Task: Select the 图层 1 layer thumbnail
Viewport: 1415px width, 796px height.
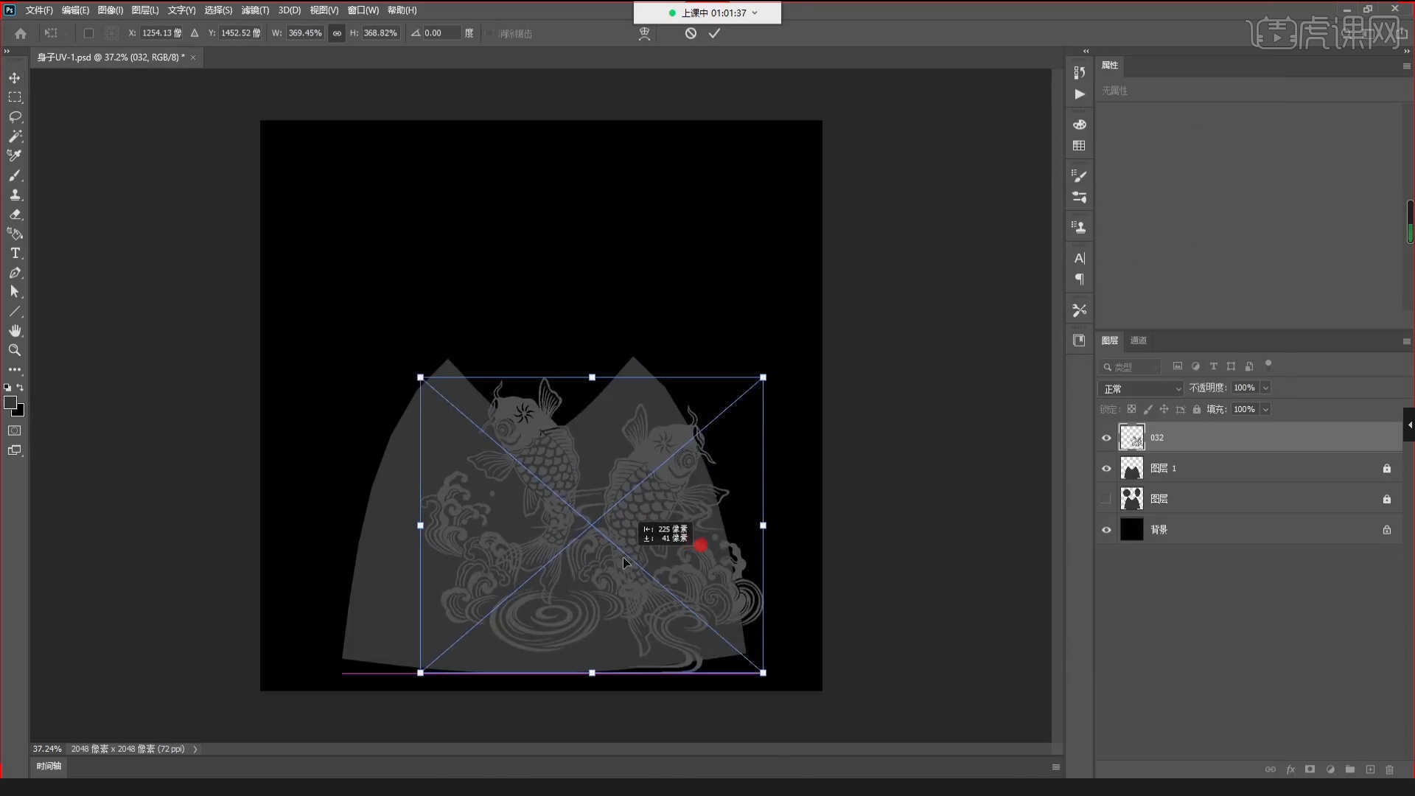Action: pos(1131,468)
